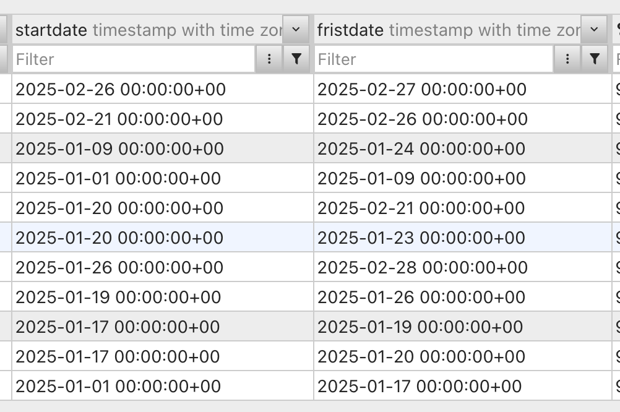620x412 pixels.
Task: Focus the startdate Filter input field
Action: coord(134,59)
